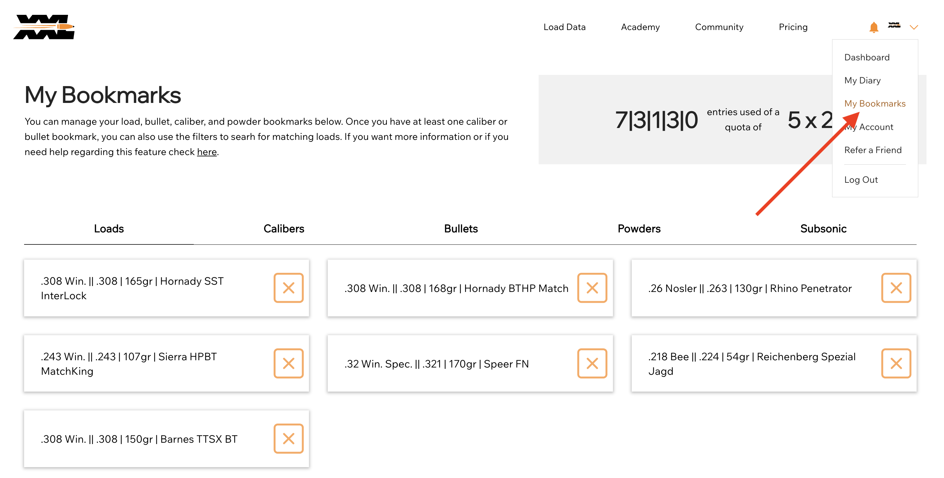Open the notifications bell
944x478 pixels.
pos(873,27)
